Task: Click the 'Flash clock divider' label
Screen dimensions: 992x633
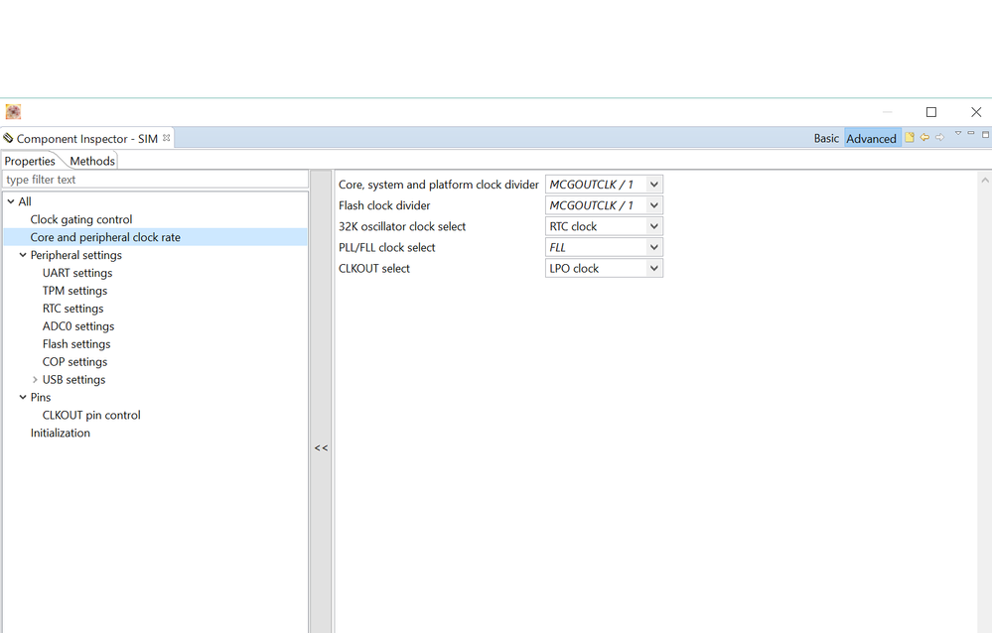Action: point(384,205)
